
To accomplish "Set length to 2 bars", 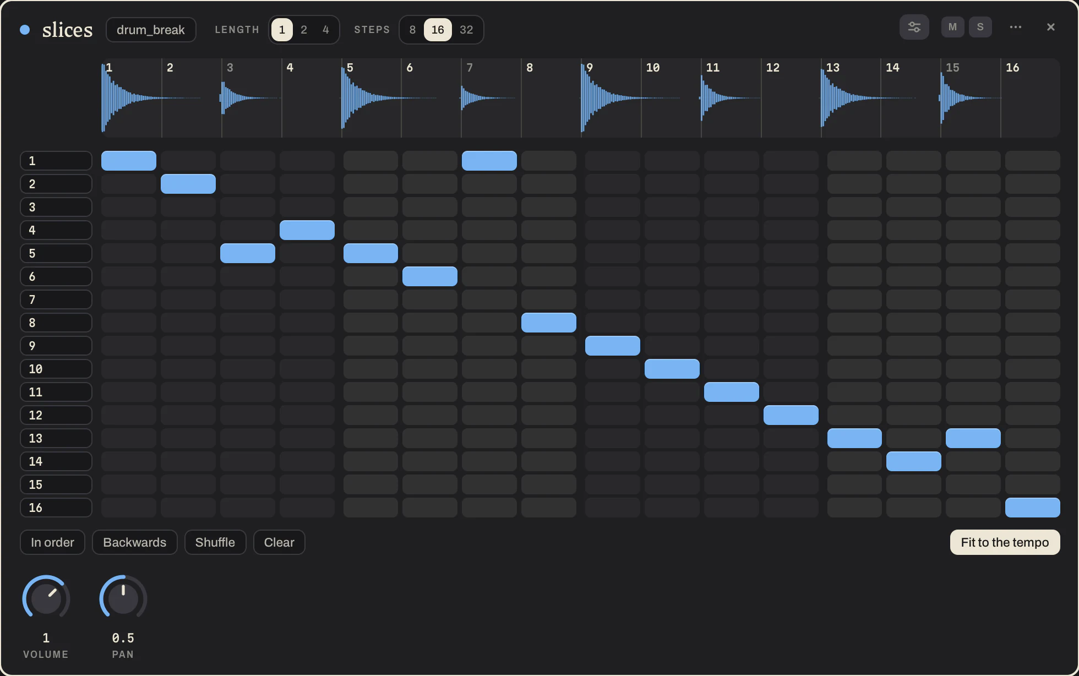I will [304, 30].
